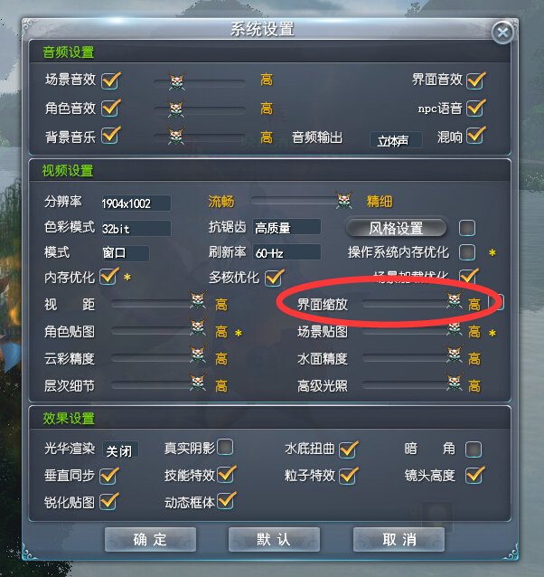Screen dimensions: 544x577
Task: Click the 流畅-精细 quality slider handle
Action: [344, 200]
